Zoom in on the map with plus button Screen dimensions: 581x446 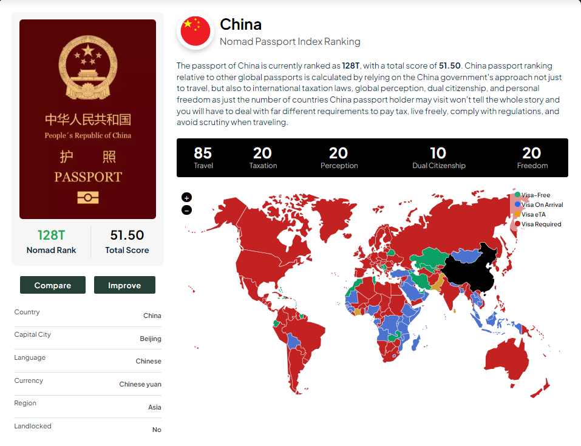pos(187,197)
